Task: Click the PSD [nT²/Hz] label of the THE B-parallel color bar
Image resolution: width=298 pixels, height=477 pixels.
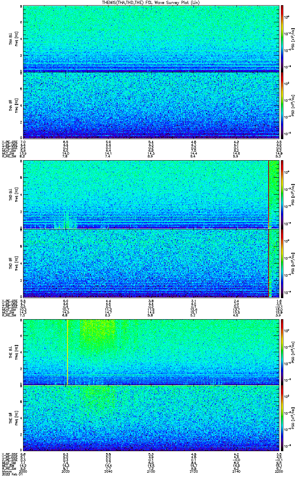Action: (x=293, y=418)
